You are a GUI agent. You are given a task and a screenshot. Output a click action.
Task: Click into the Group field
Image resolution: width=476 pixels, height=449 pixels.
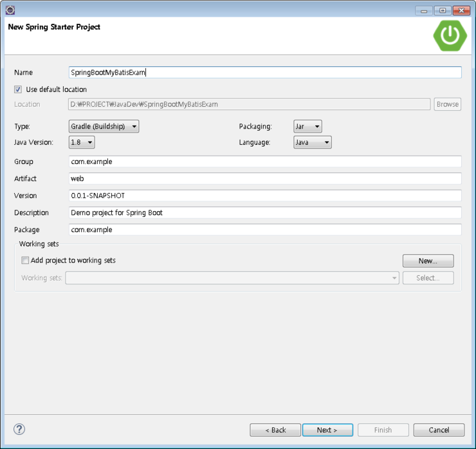(265, 161)
